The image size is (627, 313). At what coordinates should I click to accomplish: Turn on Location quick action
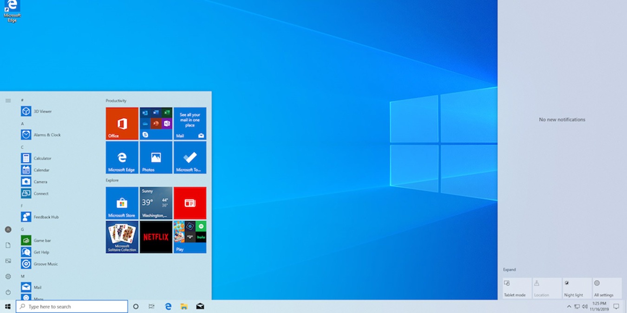tap(546, 287)
